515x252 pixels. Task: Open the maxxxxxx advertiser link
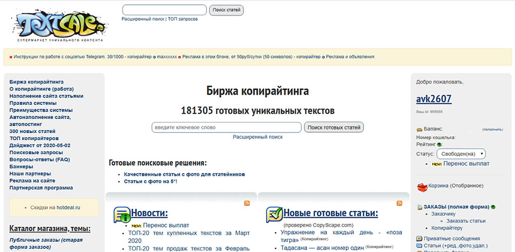[167, 56]
